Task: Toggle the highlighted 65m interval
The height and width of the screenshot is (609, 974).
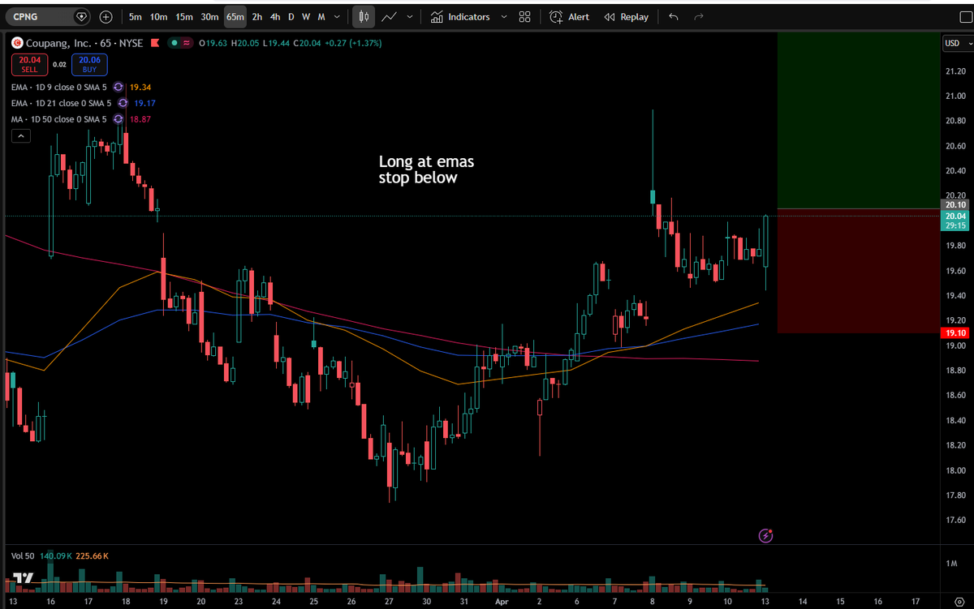Action: click(x=235, y=16)
